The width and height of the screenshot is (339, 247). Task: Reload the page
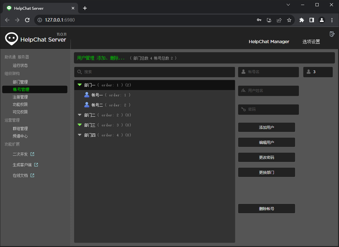[27, 20]
